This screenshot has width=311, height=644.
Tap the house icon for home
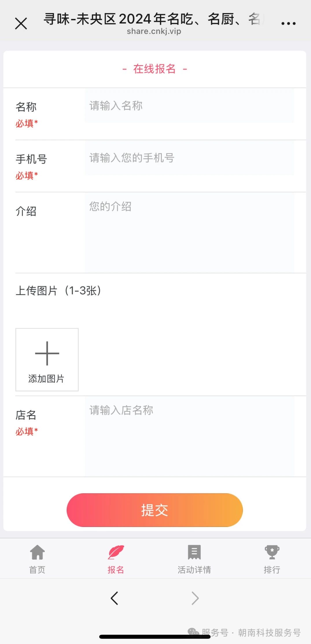coord(37,552)
